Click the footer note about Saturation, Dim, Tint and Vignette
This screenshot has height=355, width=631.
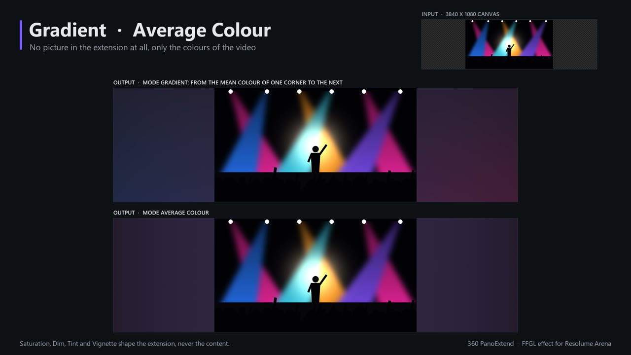pos(125,344)
